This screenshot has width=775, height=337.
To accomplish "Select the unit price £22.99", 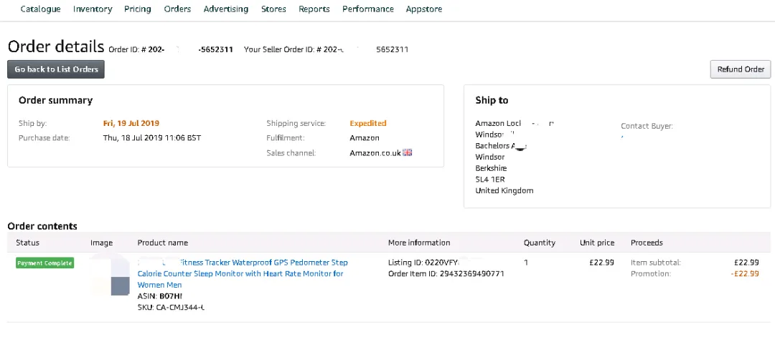I will 601,263.
